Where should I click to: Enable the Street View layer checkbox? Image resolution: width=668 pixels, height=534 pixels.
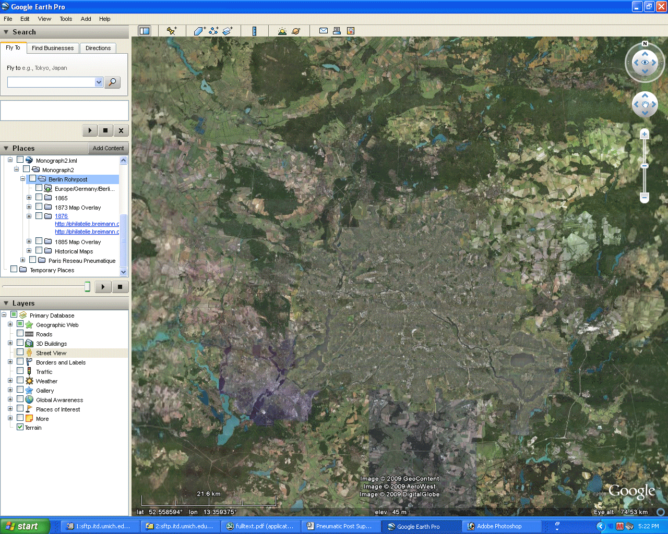(x=20, y=353)
